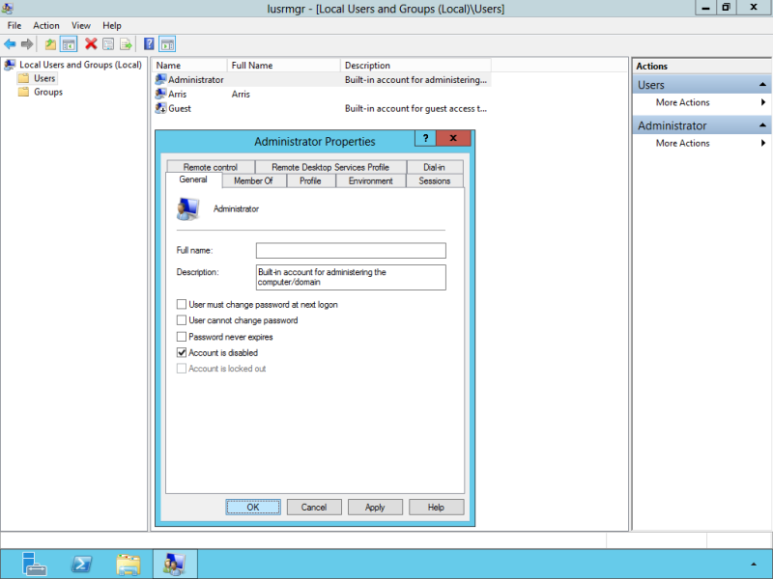
Task: Show hidden tray icons arrow
Action: pos(754,565)
